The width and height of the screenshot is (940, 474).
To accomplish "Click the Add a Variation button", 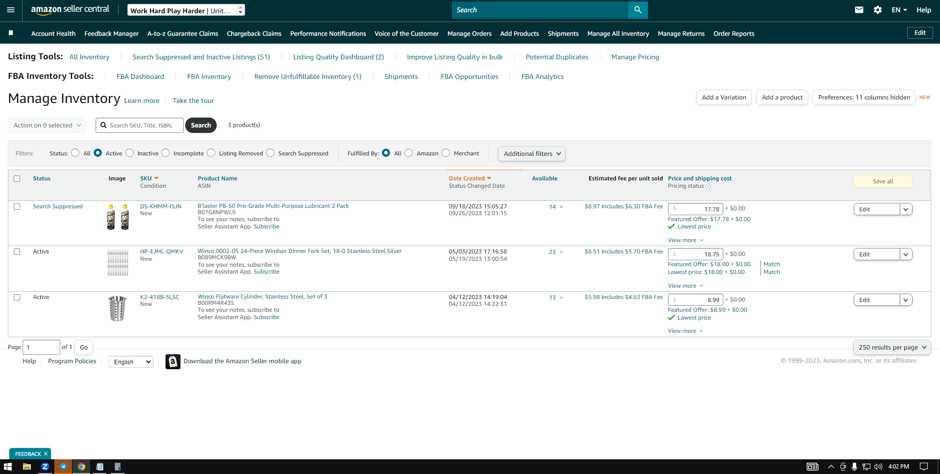I will pyautogui.click(x=724, y=97).
